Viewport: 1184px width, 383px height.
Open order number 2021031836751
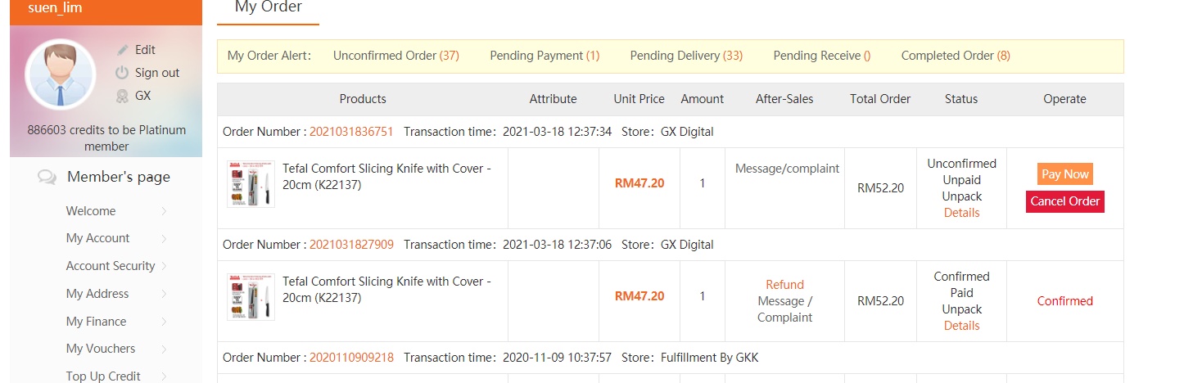point(351,132)
